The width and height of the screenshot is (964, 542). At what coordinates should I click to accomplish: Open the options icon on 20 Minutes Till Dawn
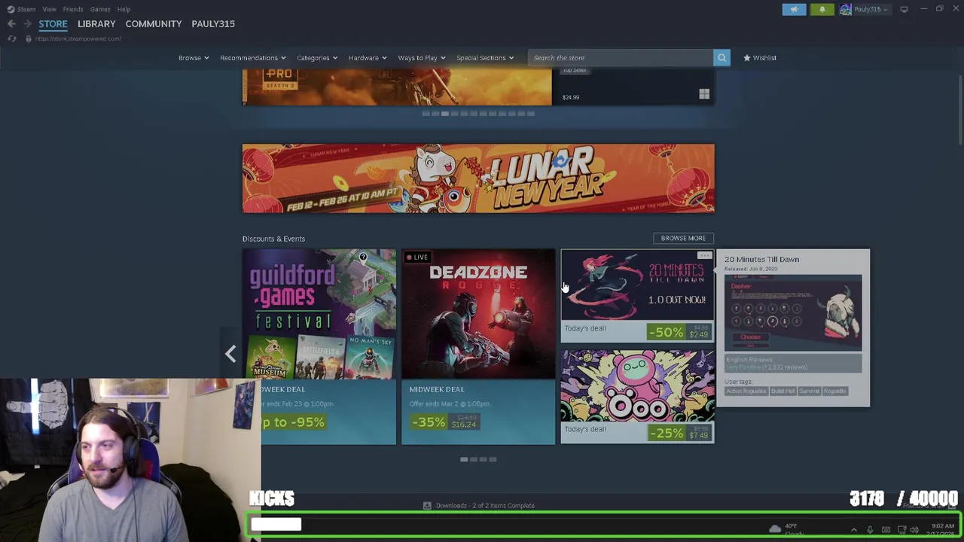(x=704, y=256)
